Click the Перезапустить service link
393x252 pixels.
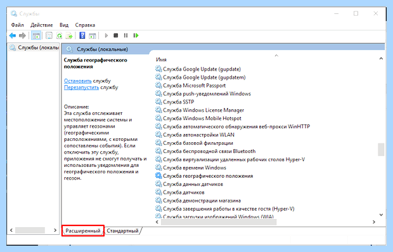click(82, 88)
